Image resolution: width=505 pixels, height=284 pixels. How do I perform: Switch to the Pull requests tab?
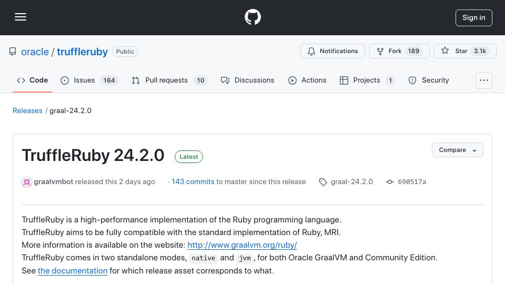tap(169, 80)
